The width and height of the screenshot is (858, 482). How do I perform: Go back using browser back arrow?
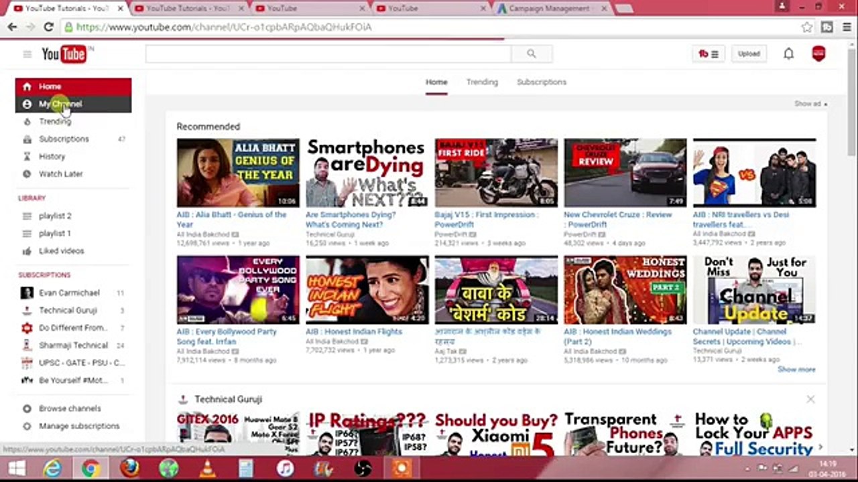point(12,27)
